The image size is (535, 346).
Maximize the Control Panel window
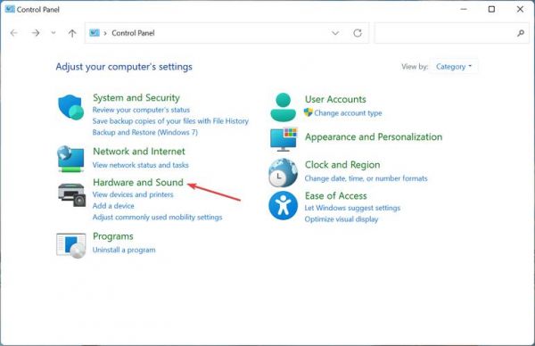click(491, 9)
